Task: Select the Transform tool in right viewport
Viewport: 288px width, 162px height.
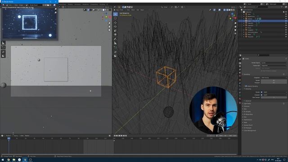Action: pyautogui.click(x=115, y=35)
